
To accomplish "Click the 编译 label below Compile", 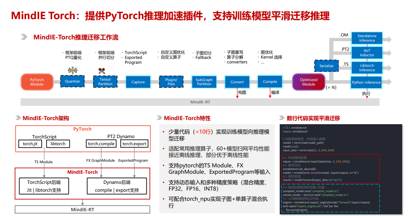I will (x=275, y=93).
